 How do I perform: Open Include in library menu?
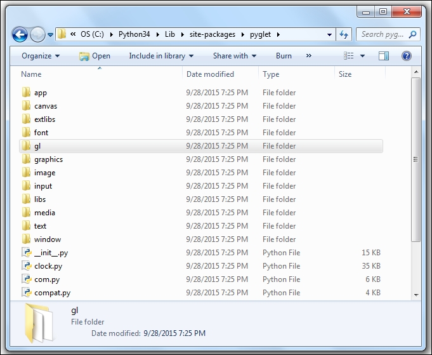point(161,56)
